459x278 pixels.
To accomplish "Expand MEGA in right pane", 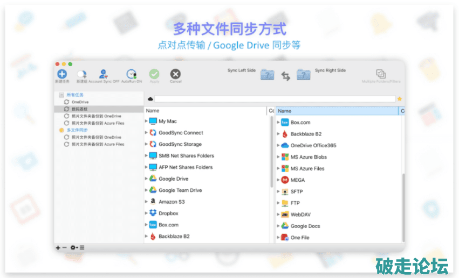I will click(278, 180).
